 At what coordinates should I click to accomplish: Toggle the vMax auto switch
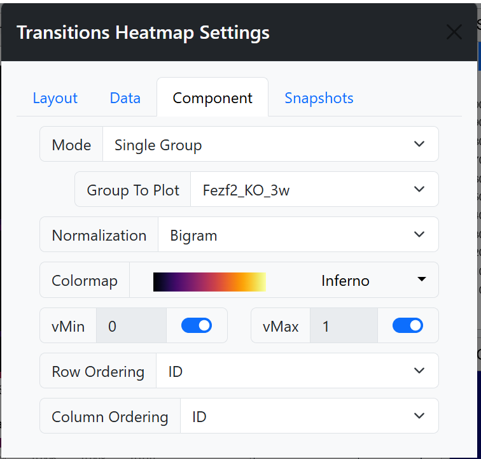click(408, 325)
